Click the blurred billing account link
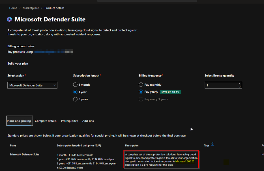Image resolution: width=264 pixels, height=171 pixels. [x=54, y=52]
